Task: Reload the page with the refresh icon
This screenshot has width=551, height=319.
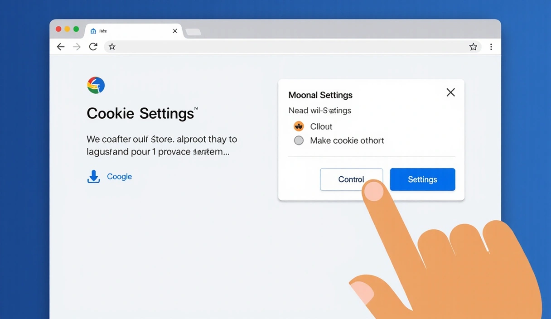Action: click(x=93, y=47)
